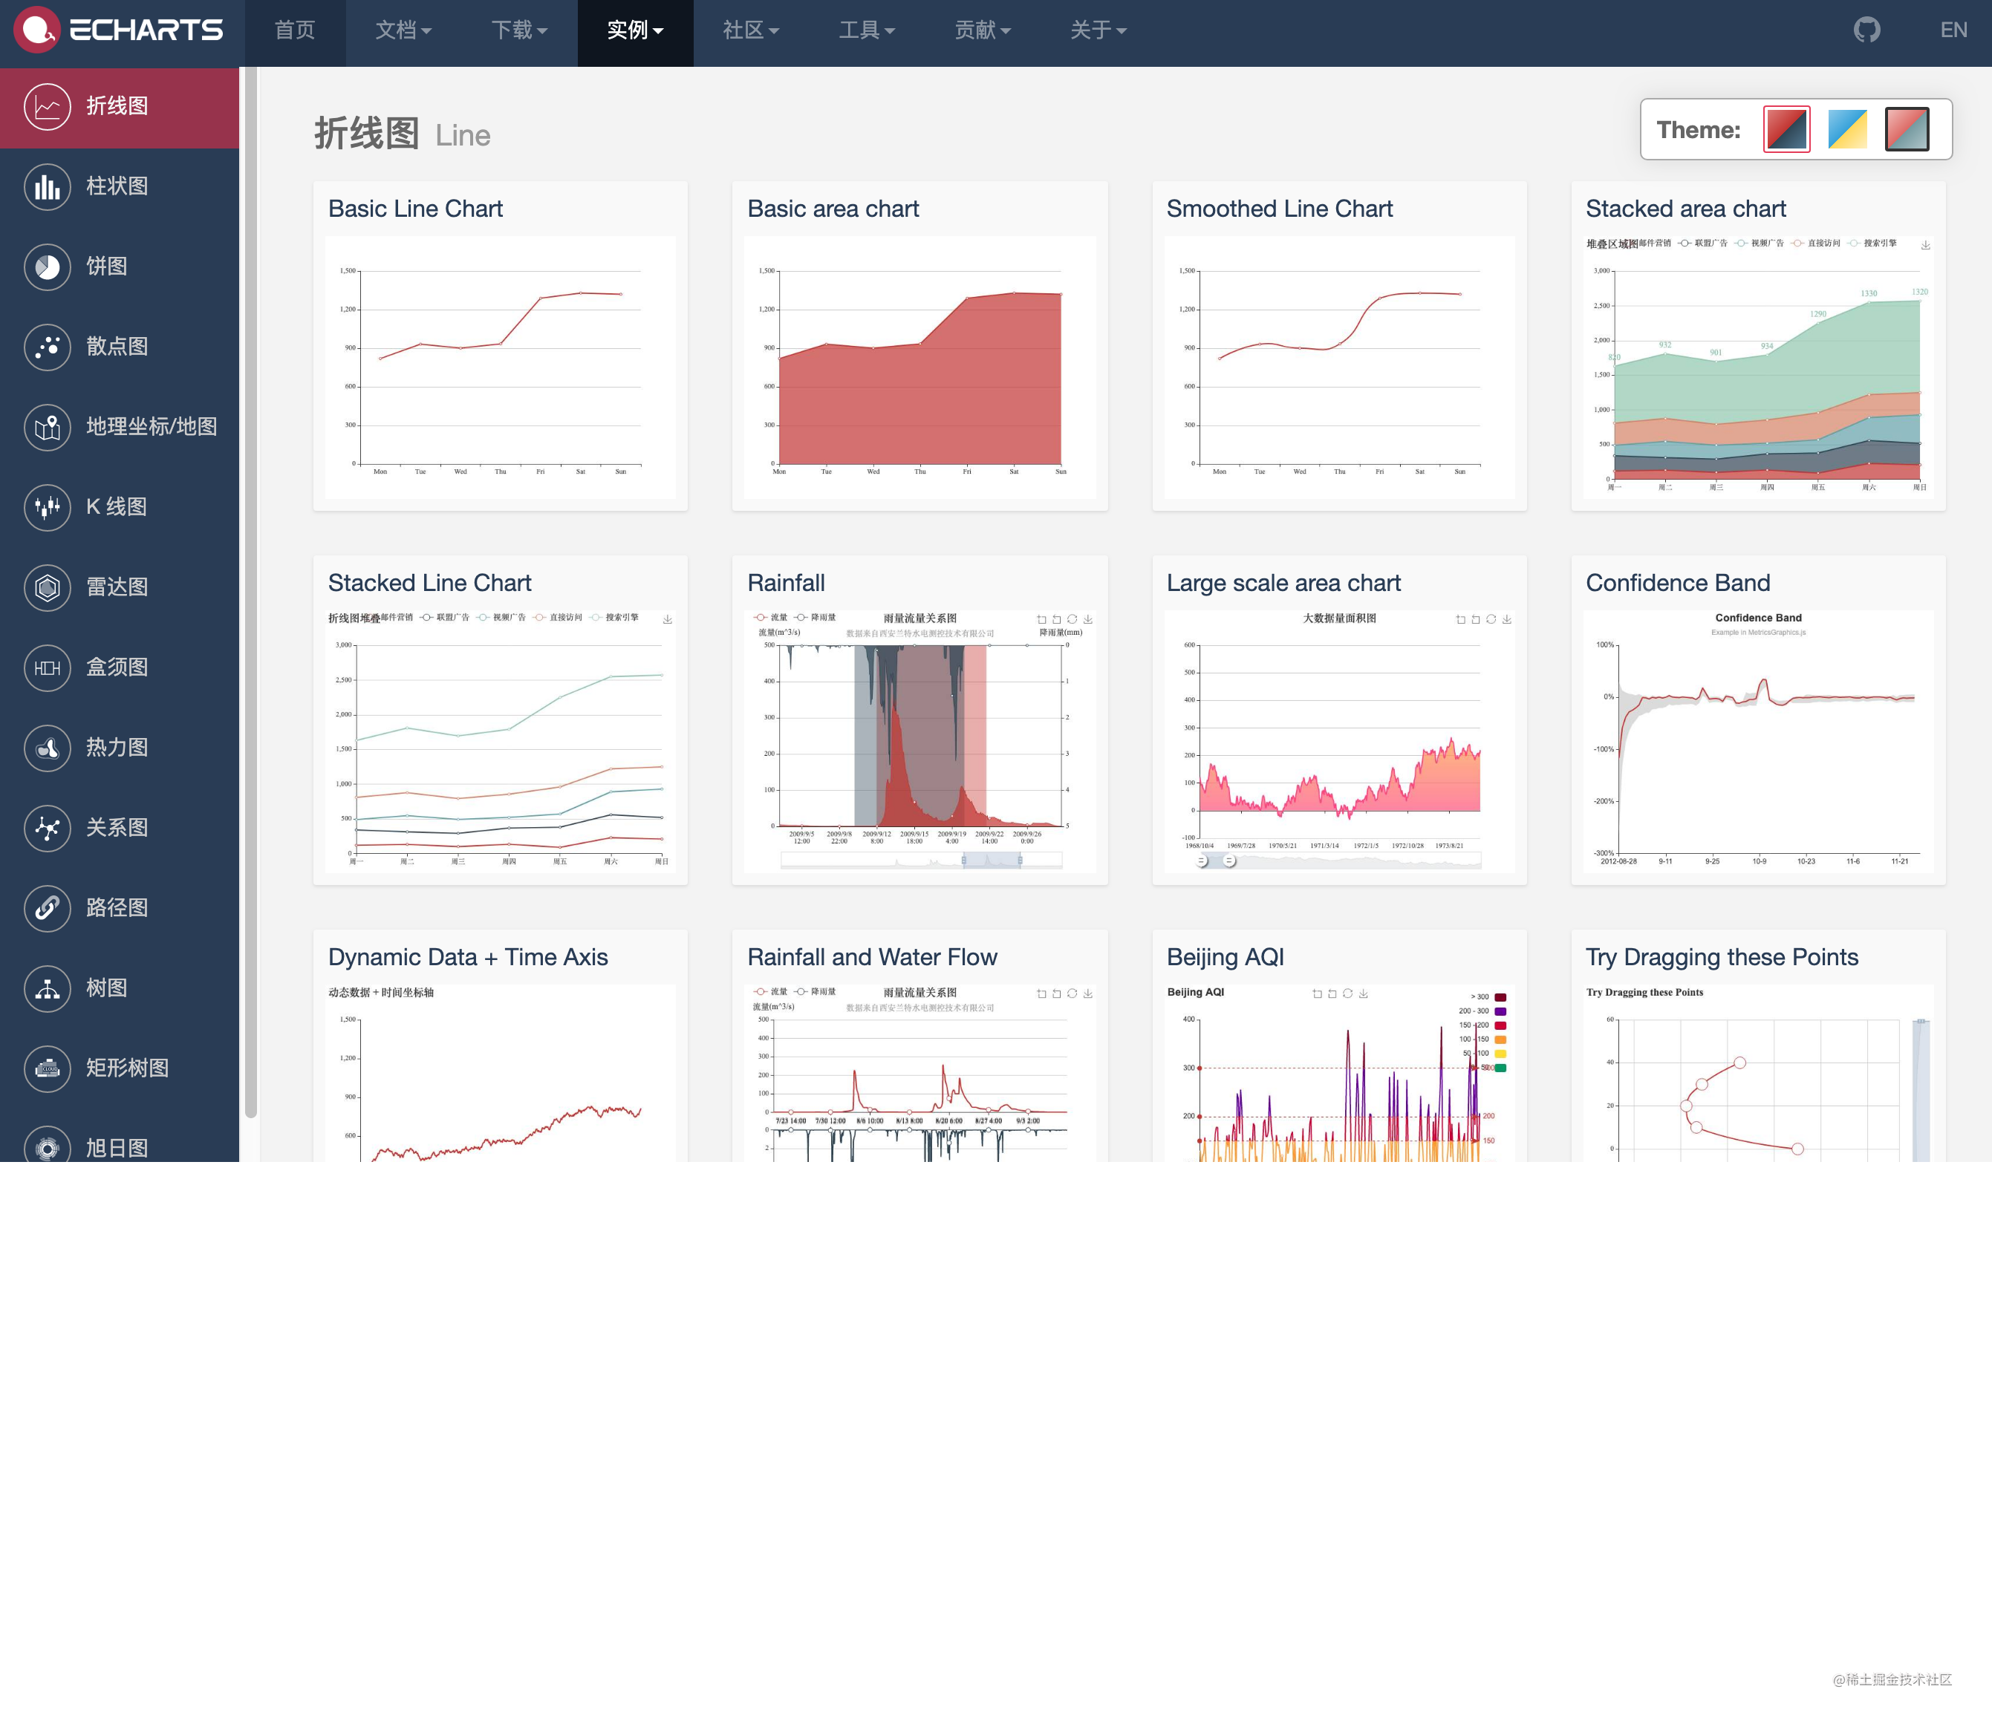
Task: Expand the 贡献 dropdown menu
Action: pos(983,31)
